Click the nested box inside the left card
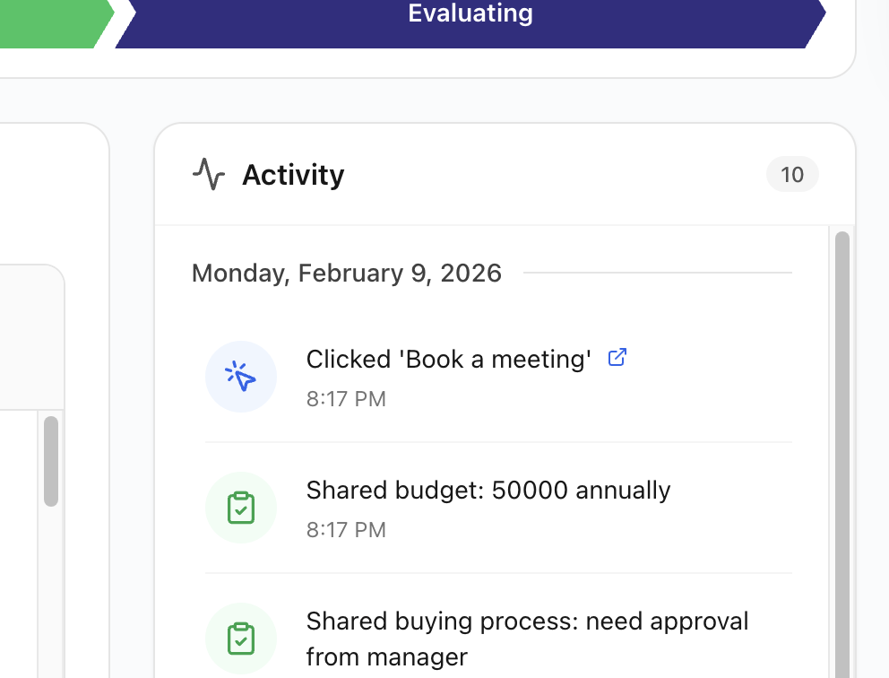This screenshot has width=889, height=678. coord(27,341)
